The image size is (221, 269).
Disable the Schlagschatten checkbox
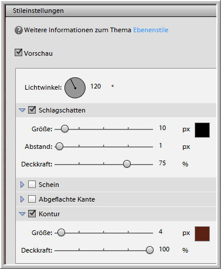[x=32, y=110]
